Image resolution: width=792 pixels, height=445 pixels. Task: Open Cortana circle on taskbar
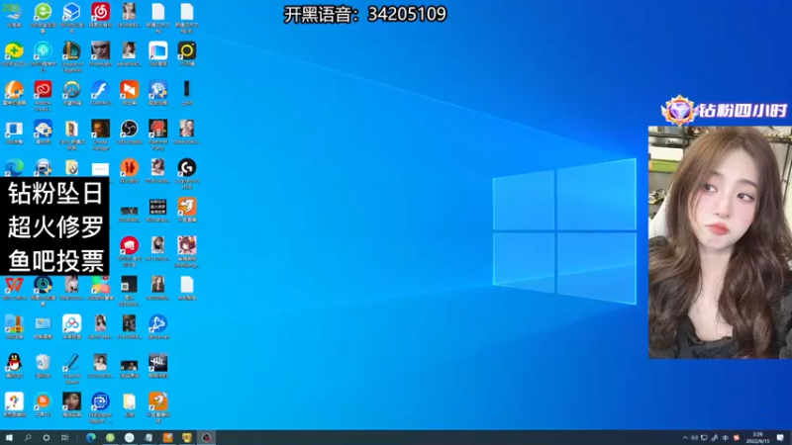(46, 437)
